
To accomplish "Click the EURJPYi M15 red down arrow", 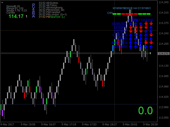I will [x=141, y=27].
